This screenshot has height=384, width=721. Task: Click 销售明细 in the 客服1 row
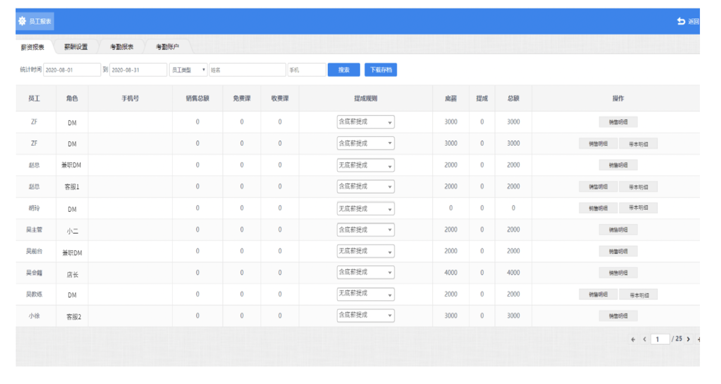pyautogui.click(x=598, y=187)
